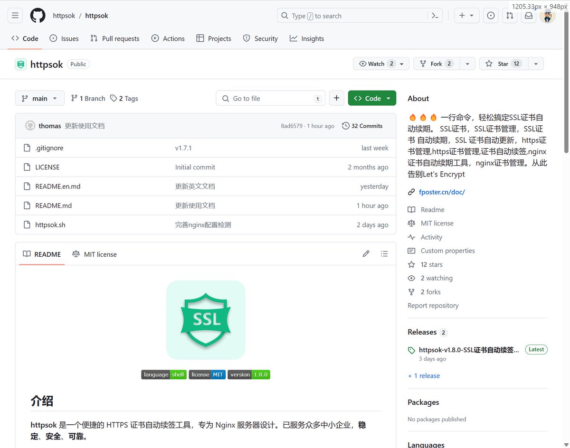Click the version 1.8.0 badge
Screen dimensions: 570x448
pyautogui.click(x=249, y=374)
